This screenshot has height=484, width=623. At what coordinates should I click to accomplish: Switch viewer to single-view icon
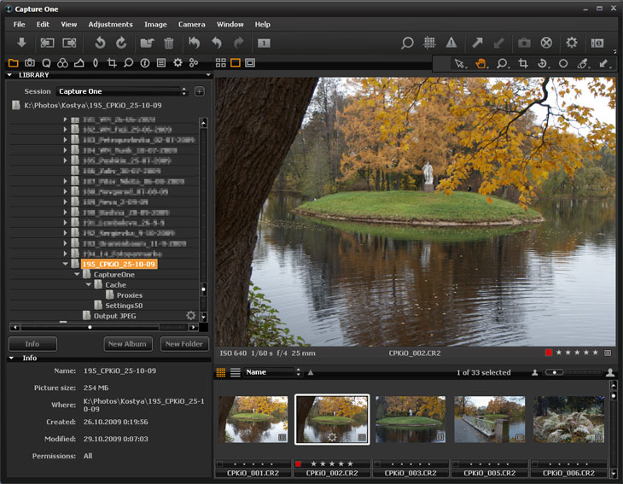[x=236, y=63]
